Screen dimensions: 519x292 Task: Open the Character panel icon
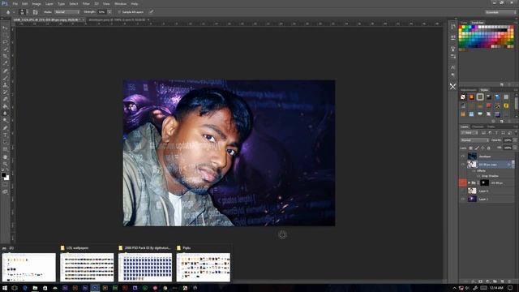coord(453,67)
